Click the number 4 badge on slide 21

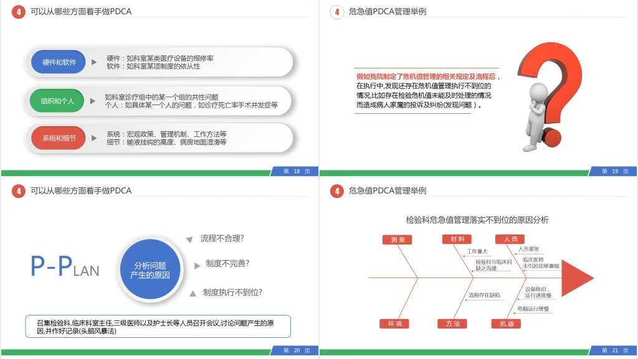[336, 191]
